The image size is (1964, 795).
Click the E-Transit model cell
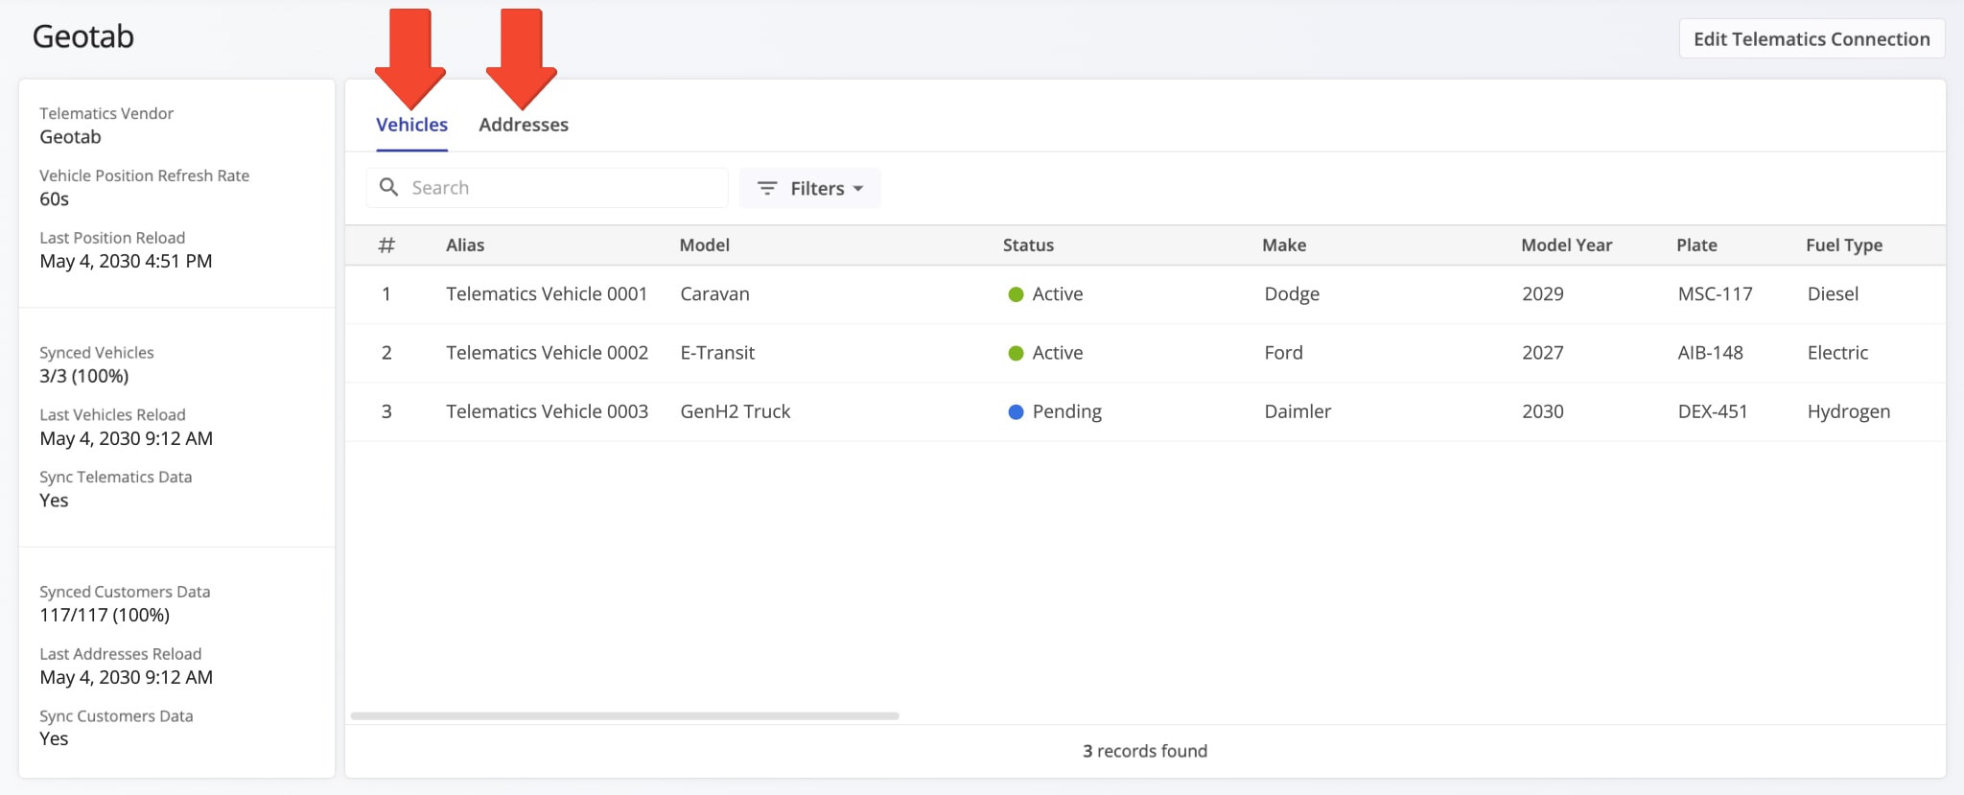tap(717, 353)
